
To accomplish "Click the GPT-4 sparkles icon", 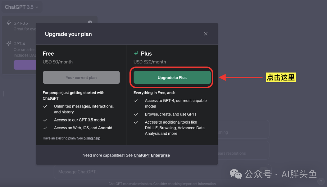I will point(9,44).
